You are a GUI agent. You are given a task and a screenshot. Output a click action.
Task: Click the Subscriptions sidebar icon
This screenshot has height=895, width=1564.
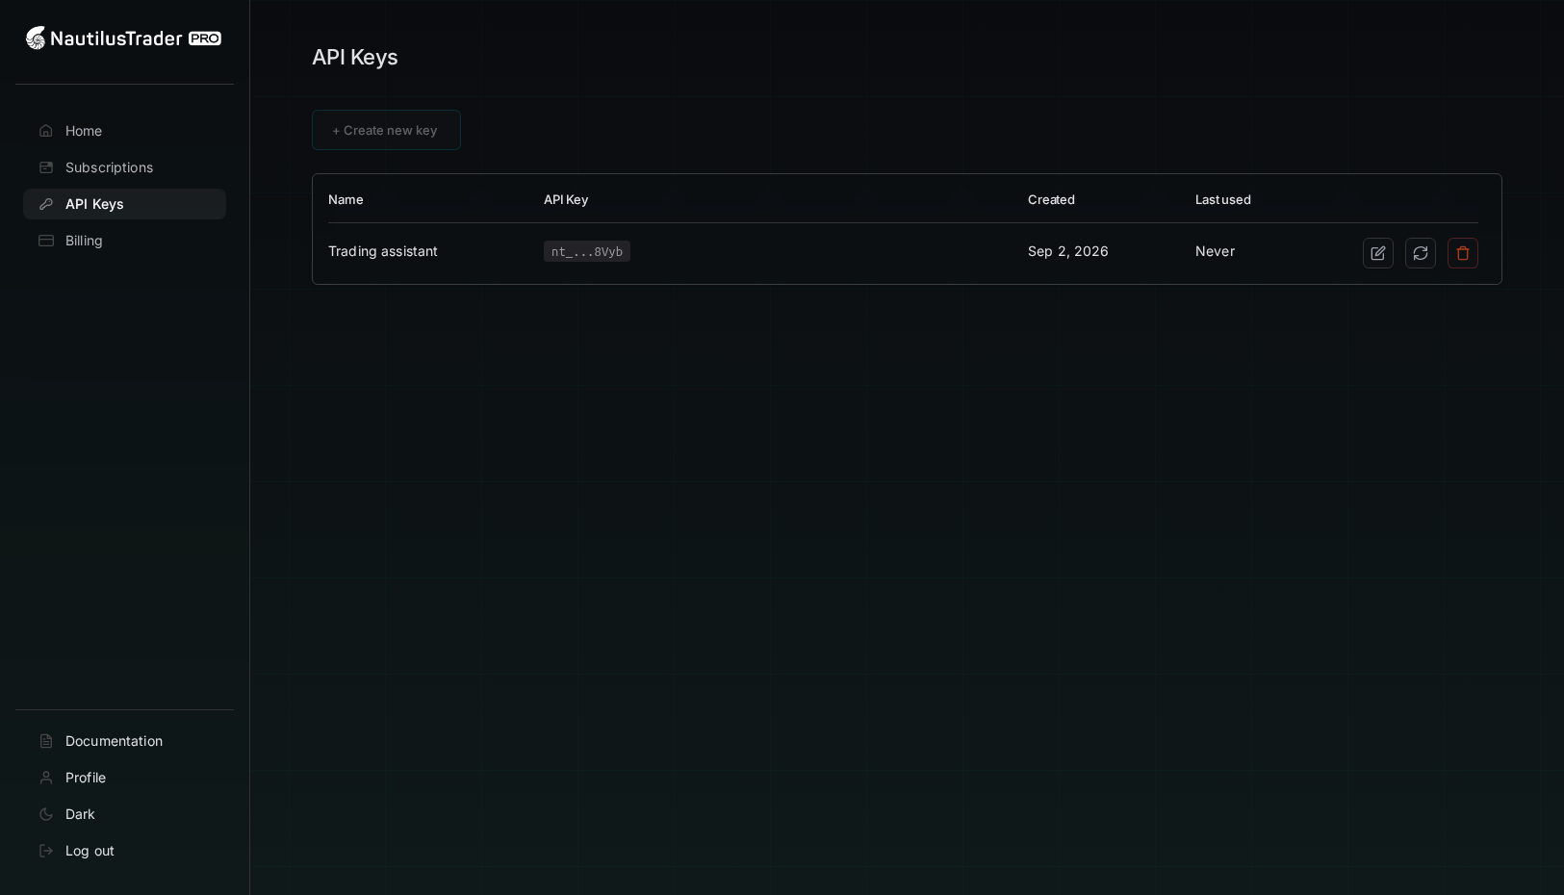click(x=46, y=167)
